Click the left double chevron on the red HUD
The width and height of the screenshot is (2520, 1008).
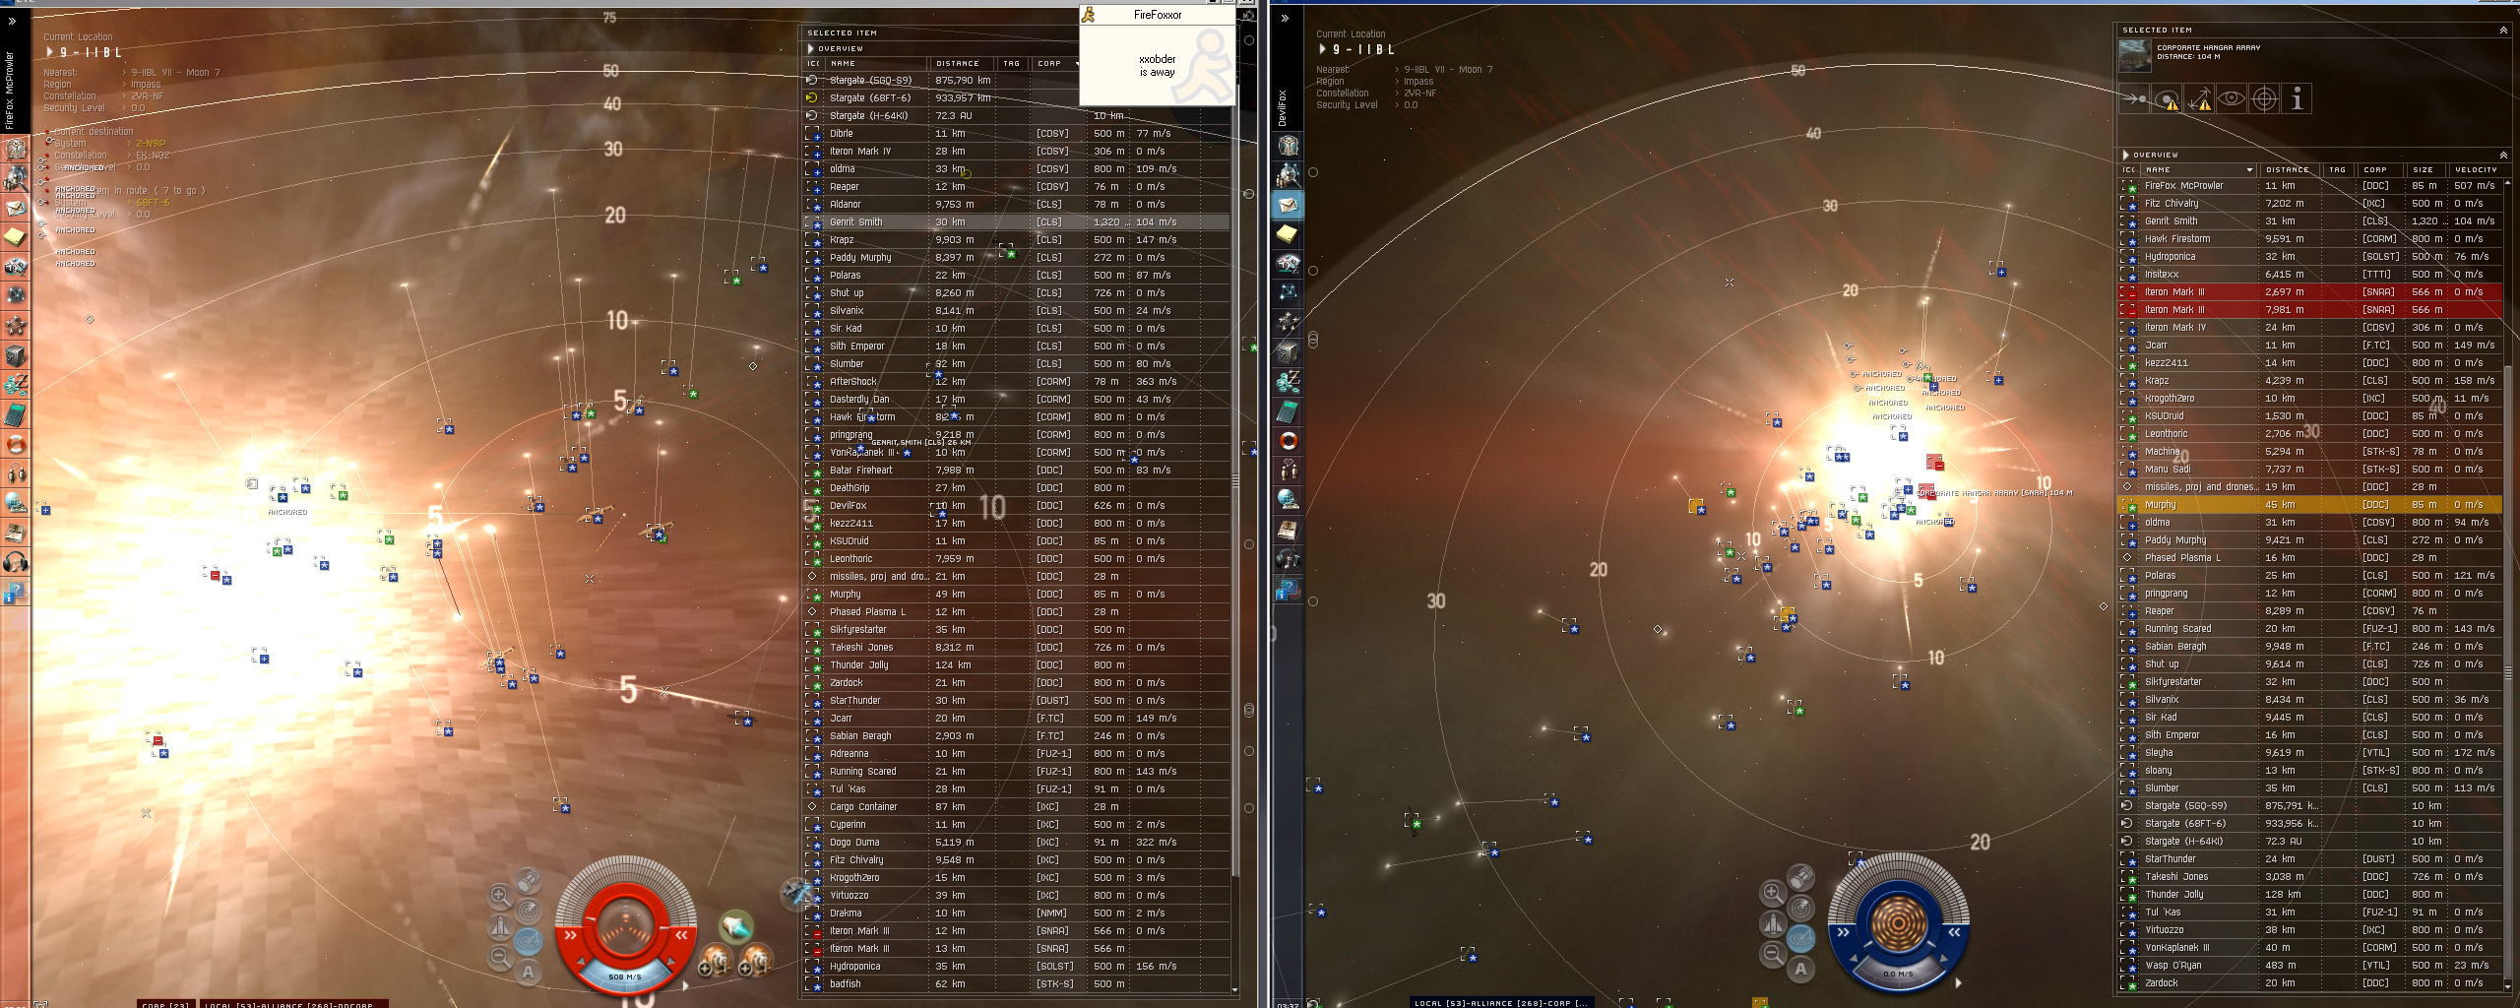click(570, 935)
